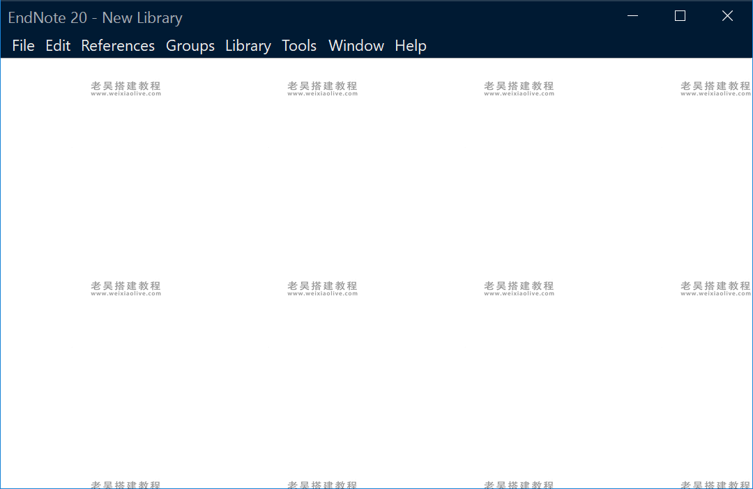Open the Help menu
Screen dimensions: 753x489
(x=410, y=46)
